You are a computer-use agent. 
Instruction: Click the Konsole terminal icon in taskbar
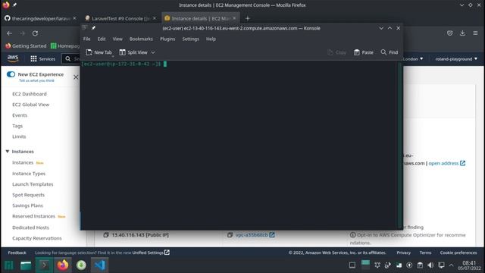click(x=44, y=265)
